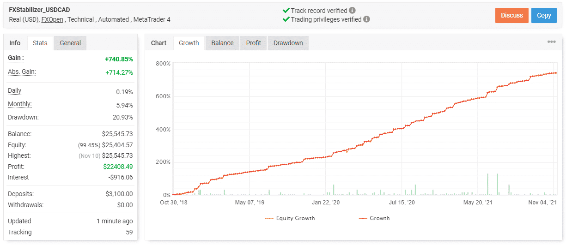This screenshot has height=245, width=566.
Task: Click the 0.19% daily value
Action: click(124, 92)
